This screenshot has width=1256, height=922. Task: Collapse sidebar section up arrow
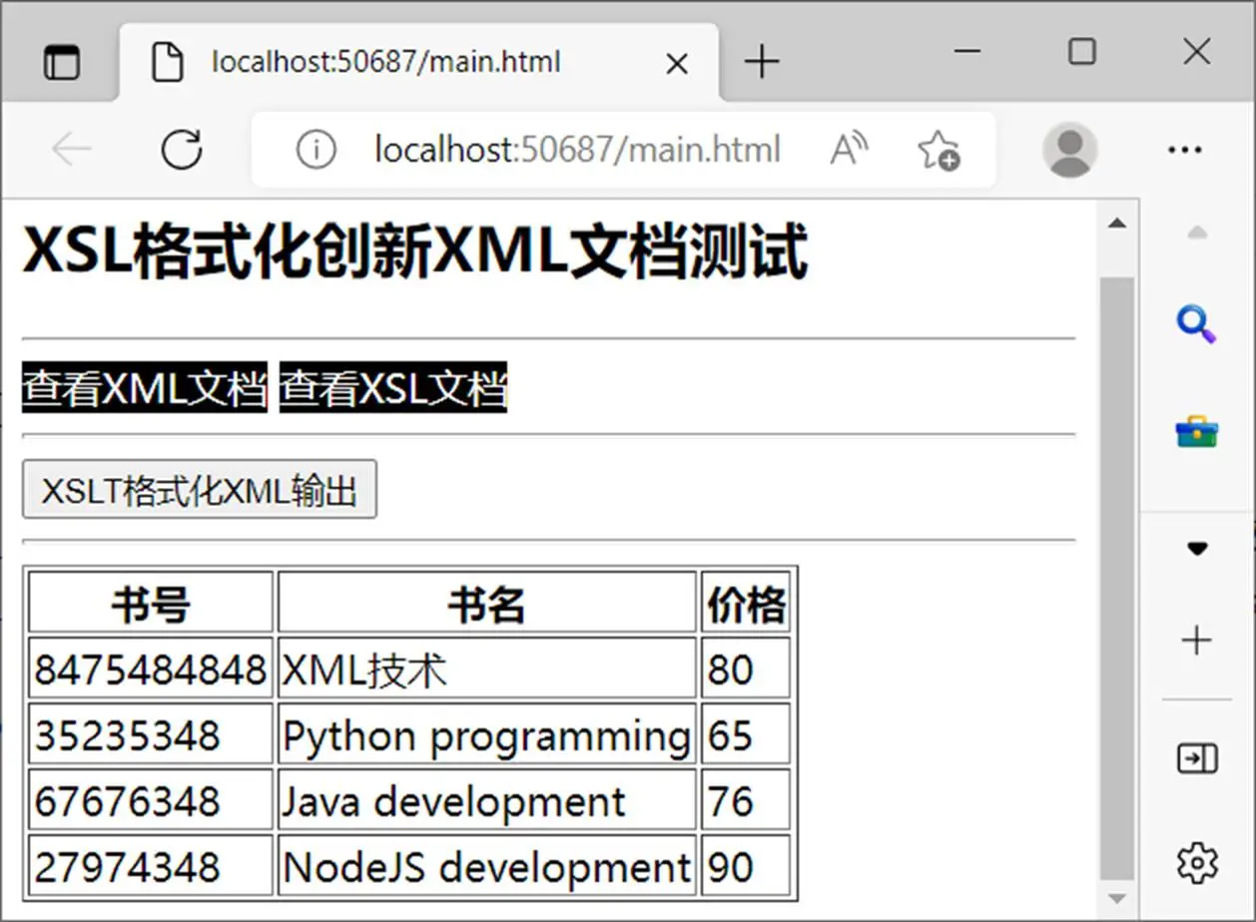pyautogui.click(x=1196, y=233)
